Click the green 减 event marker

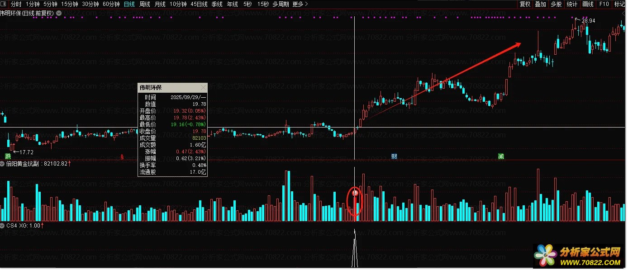tap(501, 156)
